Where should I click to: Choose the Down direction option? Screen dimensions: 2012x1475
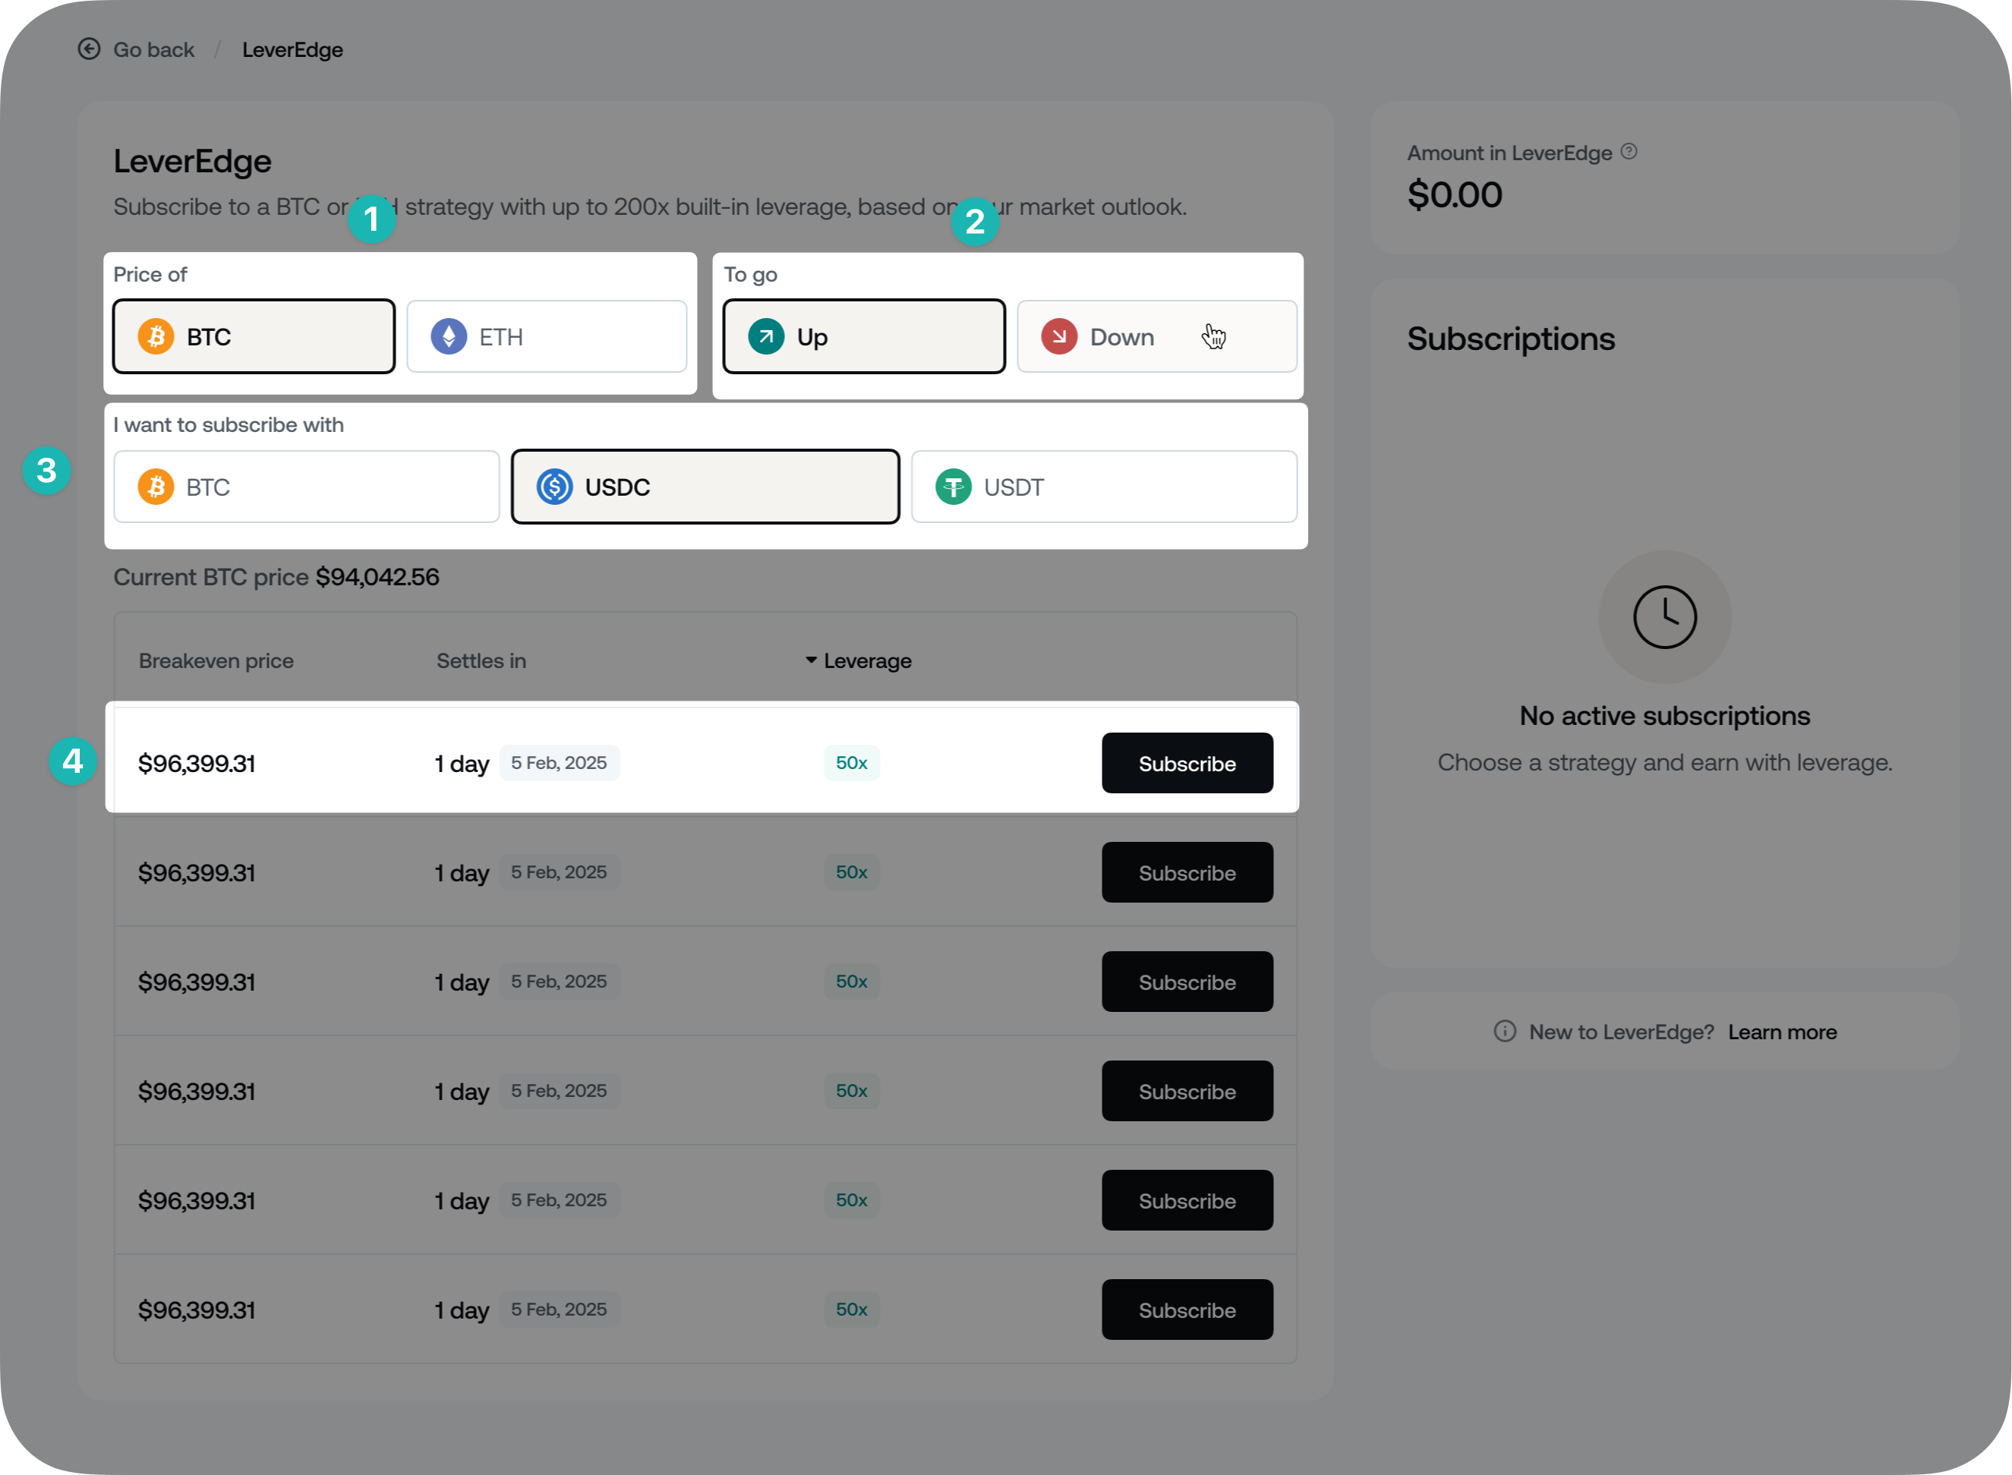(1156, 336)
